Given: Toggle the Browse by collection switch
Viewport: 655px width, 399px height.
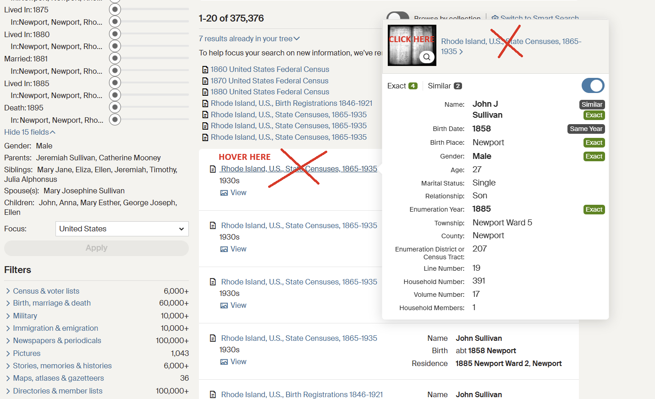Looking at the screenshot, I should (x=397, y=16).
